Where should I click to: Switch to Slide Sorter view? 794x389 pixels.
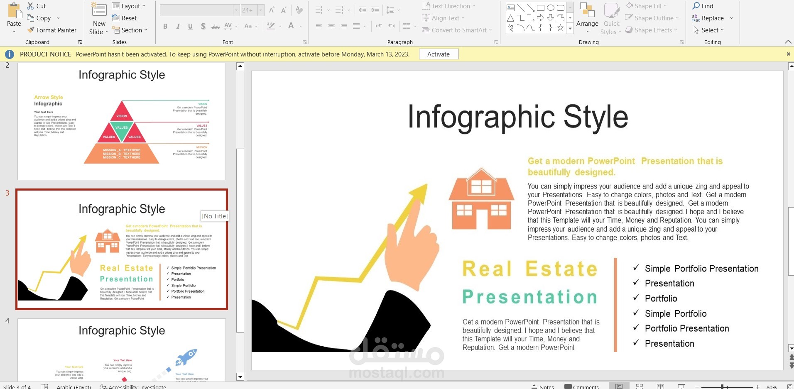(x=640, y=386)
